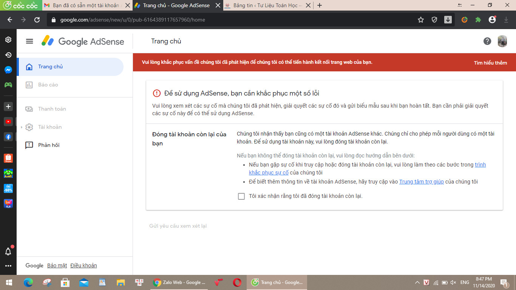Open the Lazada 11.11 shortcut
The width and height of the screenshot is (516, 290).
click(8, 204)
